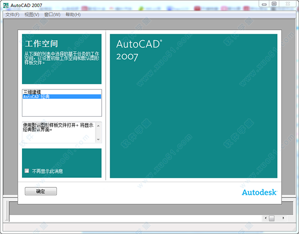The width and height of the screenshot is (299, 234).
Task: Click the AutoCAD 2007 title bar icon
Action: [x=6, y=5]
